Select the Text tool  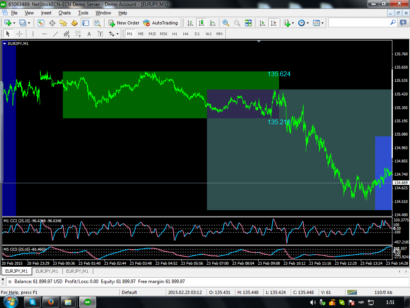pyautogui.click(x=89, y=34)
